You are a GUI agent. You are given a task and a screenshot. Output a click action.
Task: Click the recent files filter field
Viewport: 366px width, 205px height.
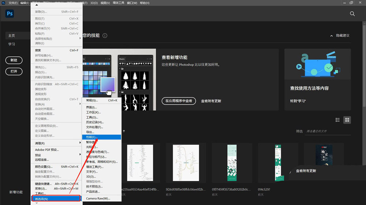pos(322,131)
